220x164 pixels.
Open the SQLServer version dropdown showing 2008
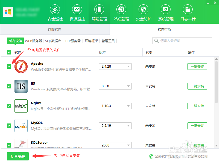click(115, 145)
